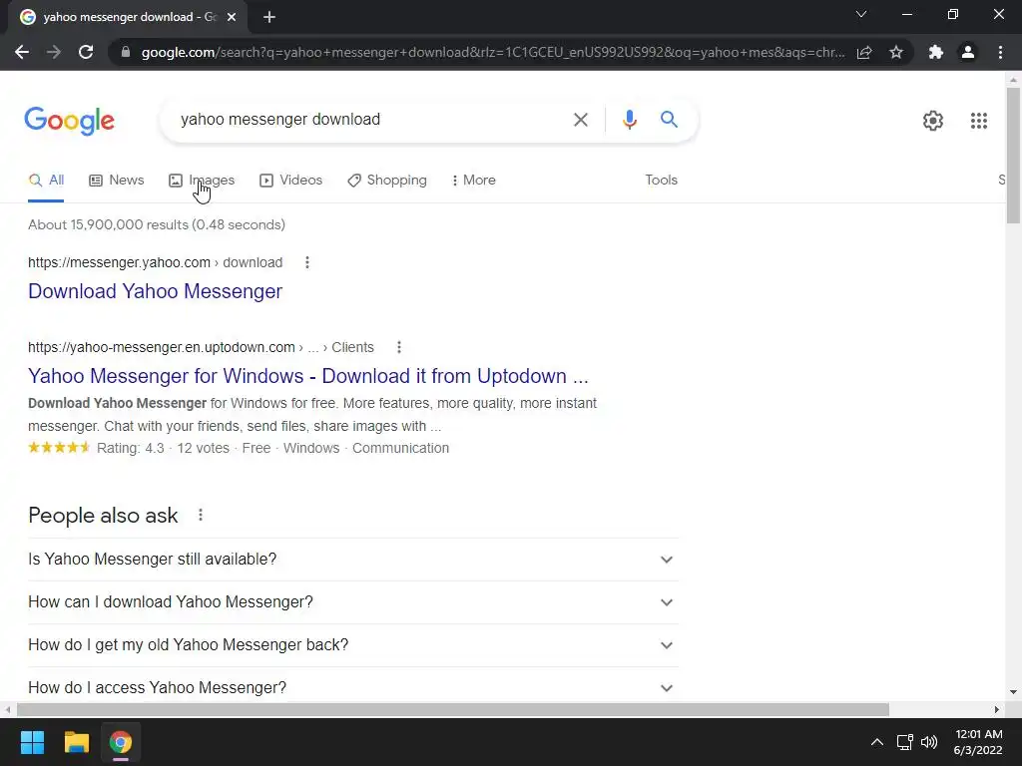Open options for messenger.yahoo.com result
The height and width of the screenshot is (766, 1022).
point(307,262)
